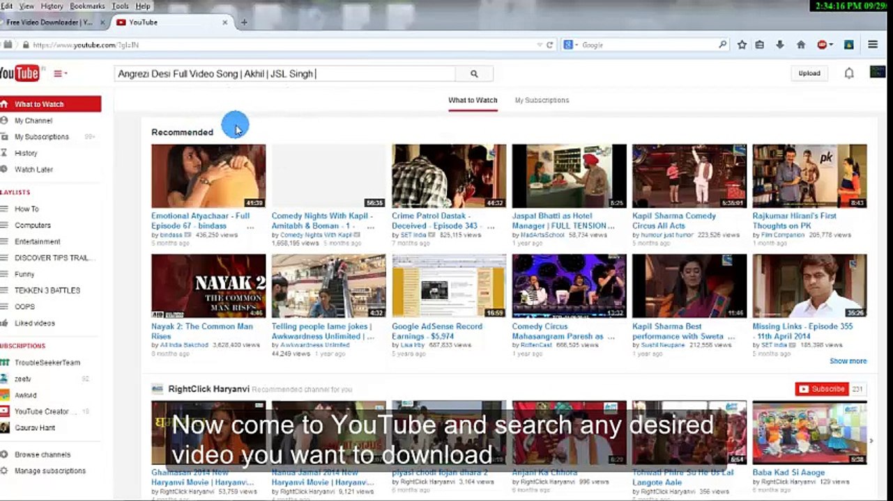Open the bookmarks list toolbar icon

760,45
